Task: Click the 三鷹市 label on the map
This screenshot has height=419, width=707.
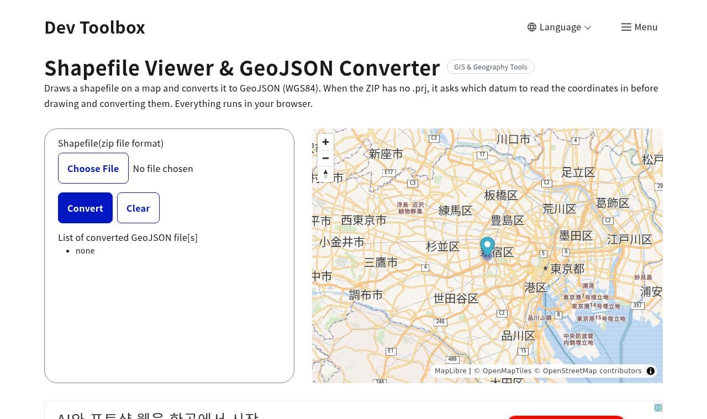Action: [381, 262]
